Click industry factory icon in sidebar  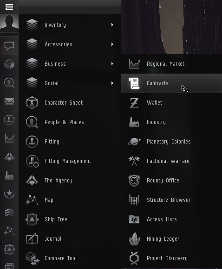point(9,175)
